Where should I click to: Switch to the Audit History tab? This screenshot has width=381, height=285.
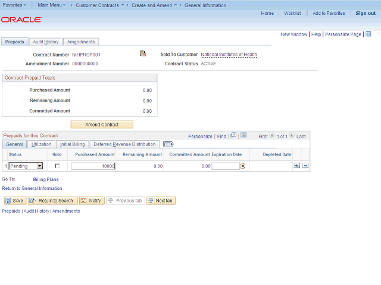(x=46, y=42)
